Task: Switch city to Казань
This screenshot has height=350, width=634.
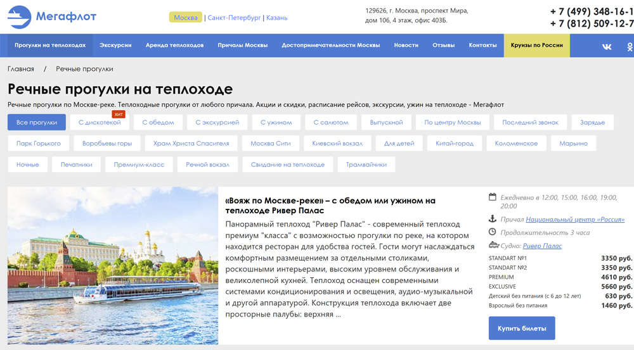Action: pyautogui.click(x=276, y=17)
